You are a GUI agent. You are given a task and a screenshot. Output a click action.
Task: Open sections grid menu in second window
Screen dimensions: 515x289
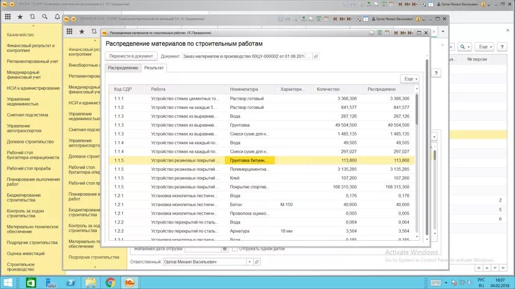pos(69,32)
